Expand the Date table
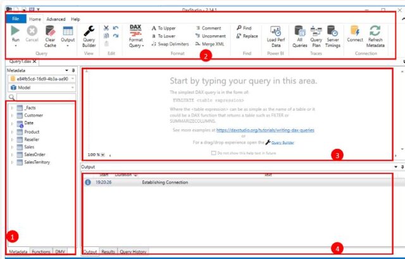The image size is (405, 259). (12, 123)
